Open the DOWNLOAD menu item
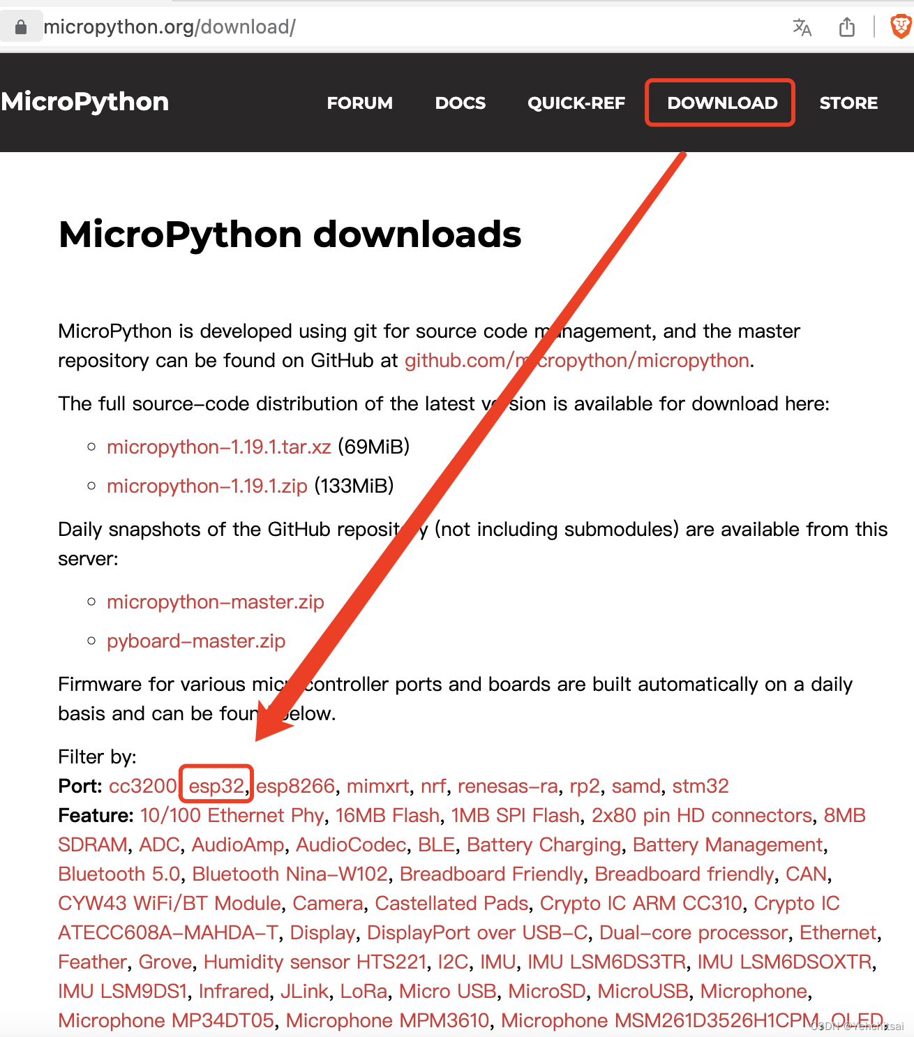Image resolution: width=914 pixels, height=1037 pixels. click(722, 103)
